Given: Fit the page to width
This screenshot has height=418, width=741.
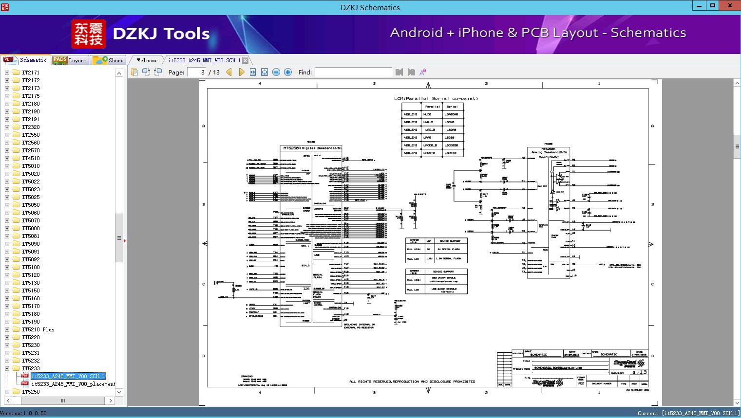Looking at the screenshot, I should [x=253, y=72].
